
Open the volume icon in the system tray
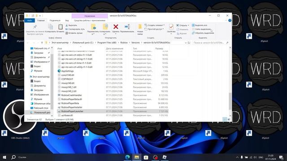coord(255,157)
